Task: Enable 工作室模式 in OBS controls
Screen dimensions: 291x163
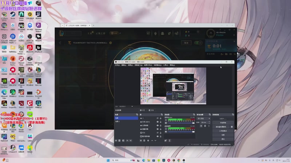Action: (x=223, y=131)
